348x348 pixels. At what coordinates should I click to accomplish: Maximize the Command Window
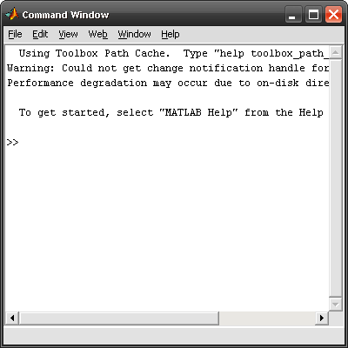coord(313,15)
